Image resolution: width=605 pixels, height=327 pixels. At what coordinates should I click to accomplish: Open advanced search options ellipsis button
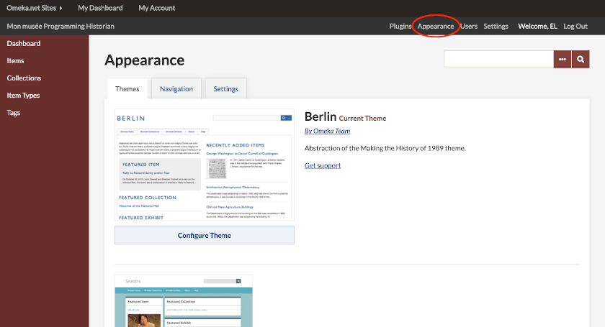pos(563,60)
